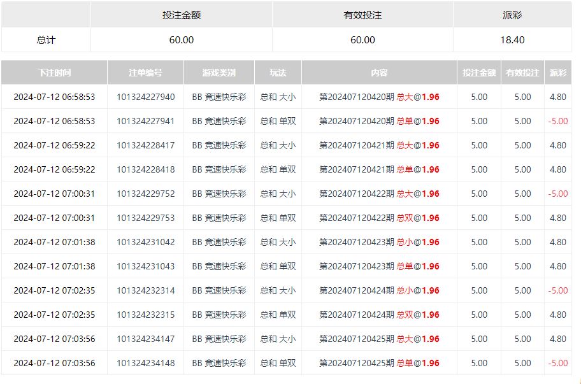Open order number 101324232315

[x=145, y=315]
